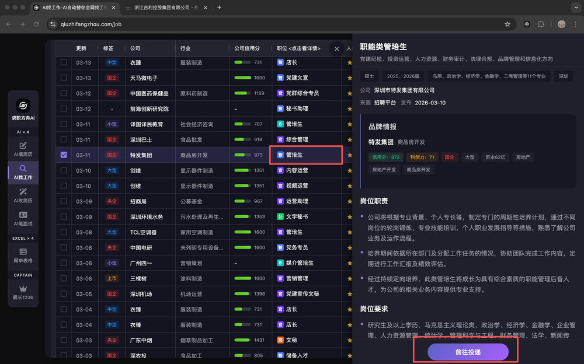Click the 前往投递 button
The image size is (584, 364).
pyautogui.click(x=468, y=352)
